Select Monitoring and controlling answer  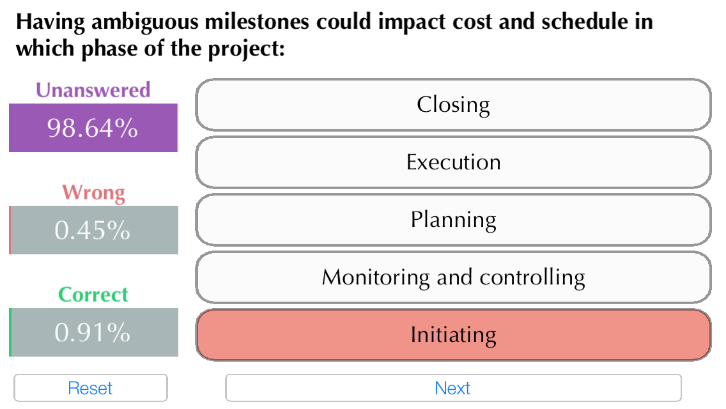point(453,277)
